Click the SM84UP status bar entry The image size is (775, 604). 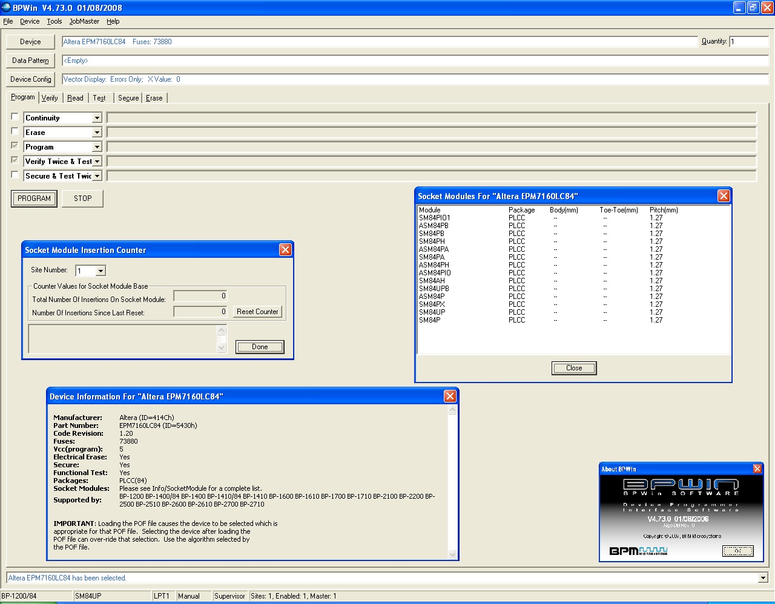(x=113, y=596)
